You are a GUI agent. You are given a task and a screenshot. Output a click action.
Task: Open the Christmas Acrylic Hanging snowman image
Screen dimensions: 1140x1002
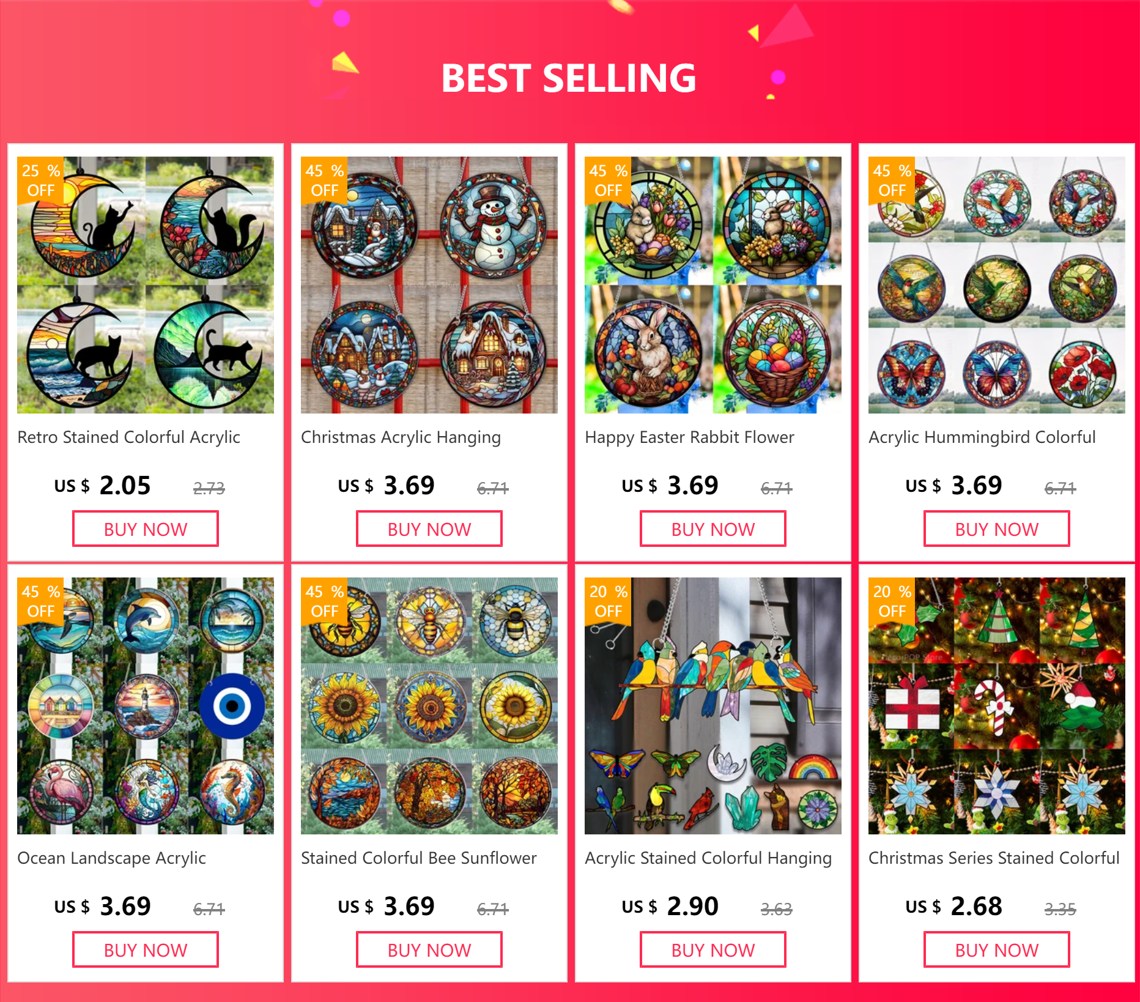coord(429,285)
